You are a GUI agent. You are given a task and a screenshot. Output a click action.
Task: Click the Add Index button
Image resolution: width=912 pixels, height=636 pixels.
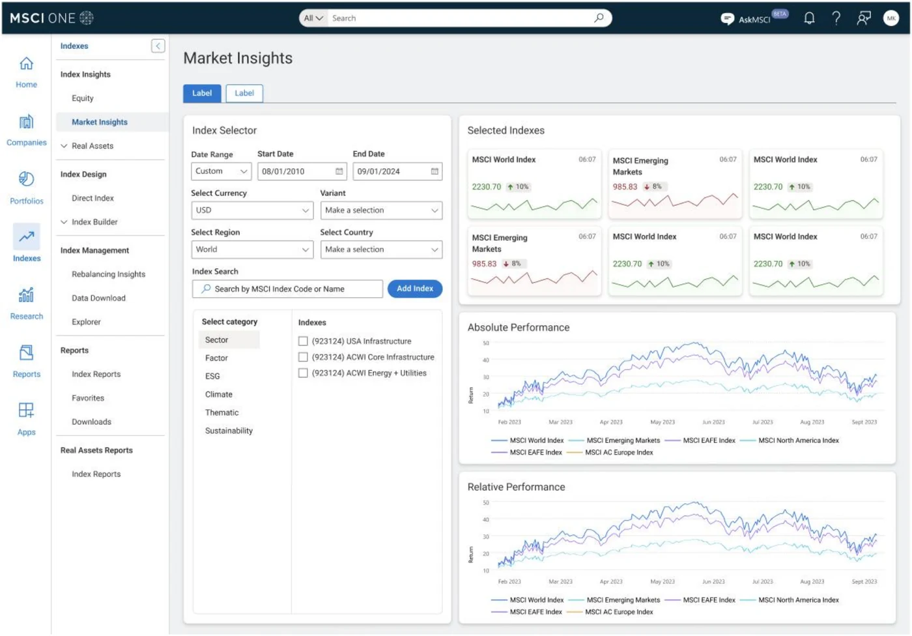[415, 289]
